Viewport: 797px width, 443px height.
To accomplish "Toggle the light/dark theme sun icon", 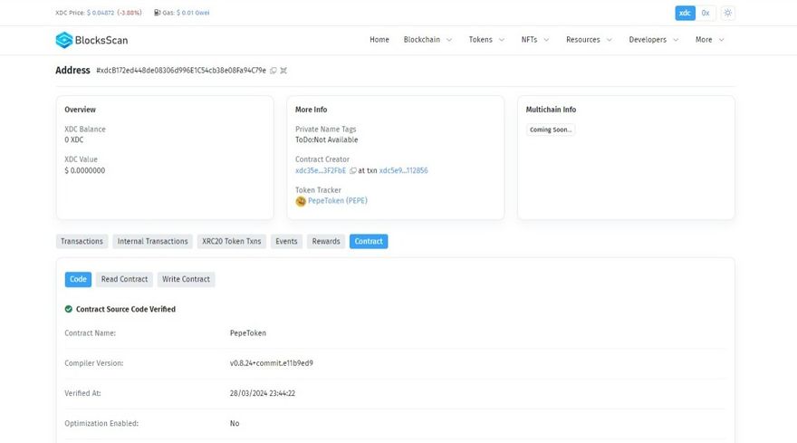I will tap(728, 14).
